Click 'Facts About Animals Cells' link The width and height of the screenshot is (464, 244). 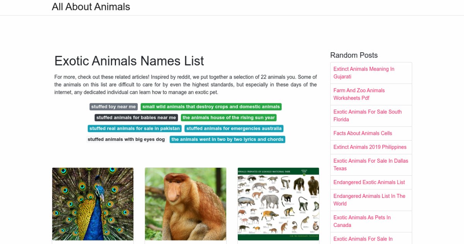[363, 133]
